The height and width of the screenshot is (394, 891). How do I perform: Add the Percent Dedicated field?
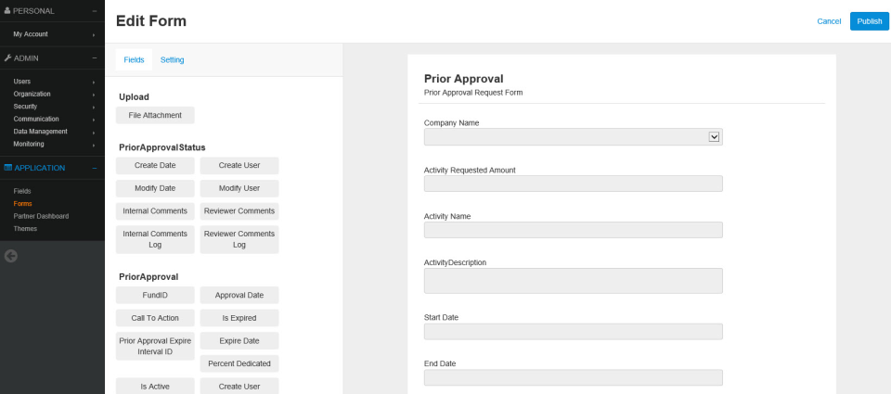(x=239, y=363)
